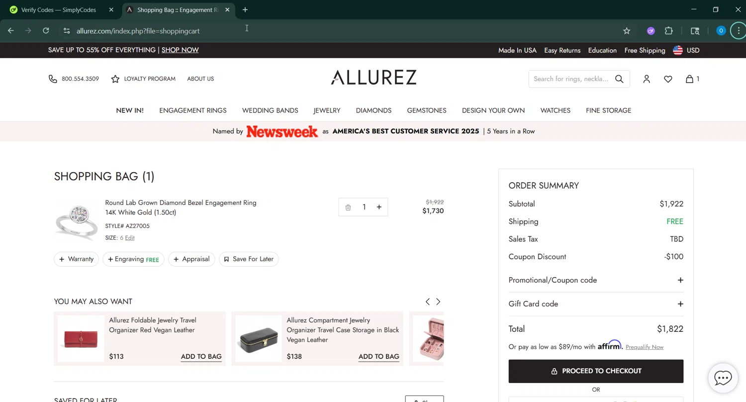Click the blue profile avatar icon
This screenshot has height=402, width=746.
click(721, 31)
